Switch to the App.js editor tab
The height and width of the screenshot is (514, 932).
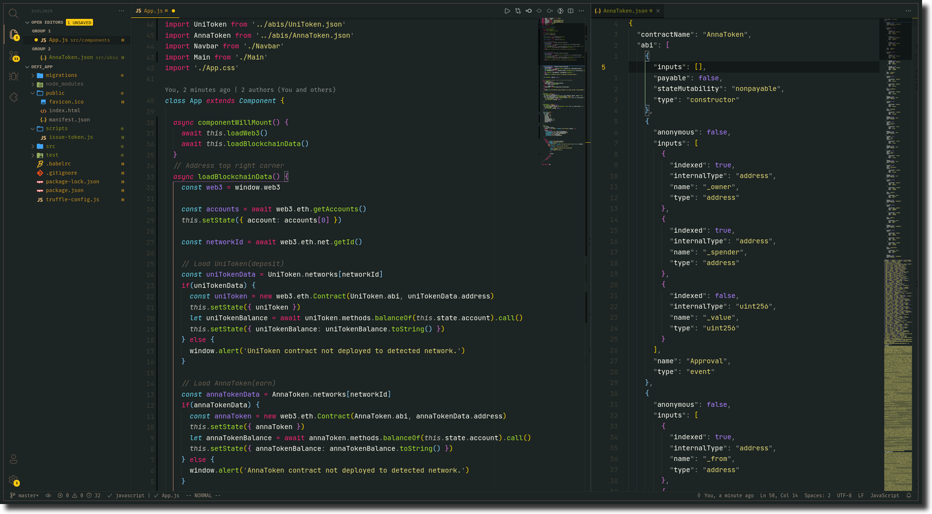click(155, 11)
